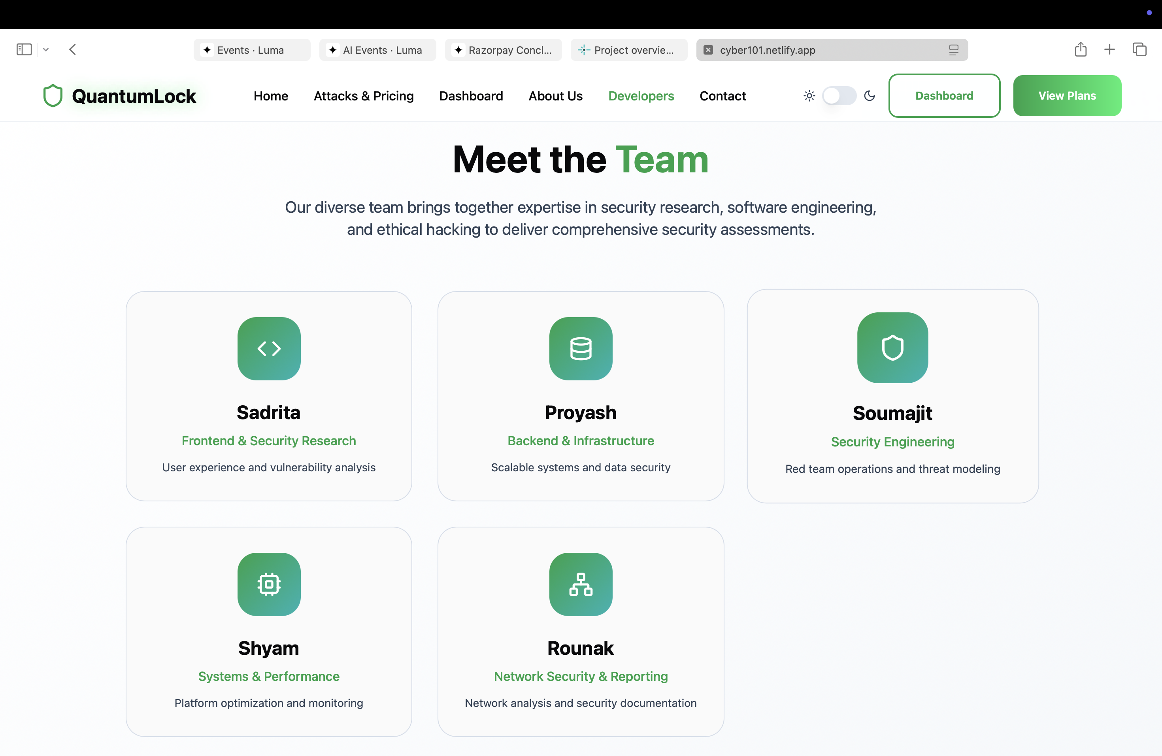The height and width of the screenshot is (756, 1162).
Task: Click the Network Security & Reporting text
Action: pos(581,677)
